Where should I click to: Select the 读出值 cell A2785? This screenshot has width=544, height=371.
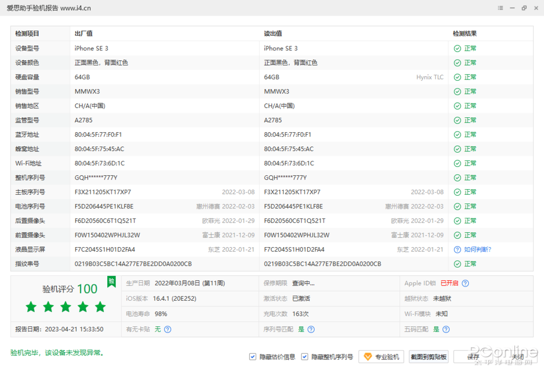click(273, 120)
